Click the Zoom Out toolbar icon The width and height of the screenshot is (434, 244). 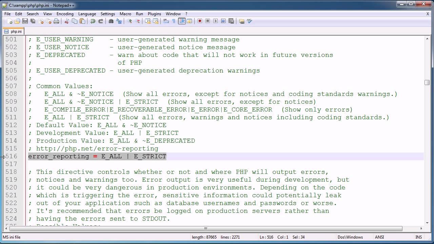pos(137,21)
